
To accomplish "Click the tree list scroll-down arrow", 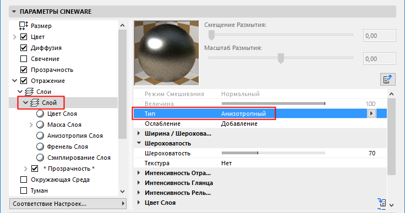I will (122, 192).
